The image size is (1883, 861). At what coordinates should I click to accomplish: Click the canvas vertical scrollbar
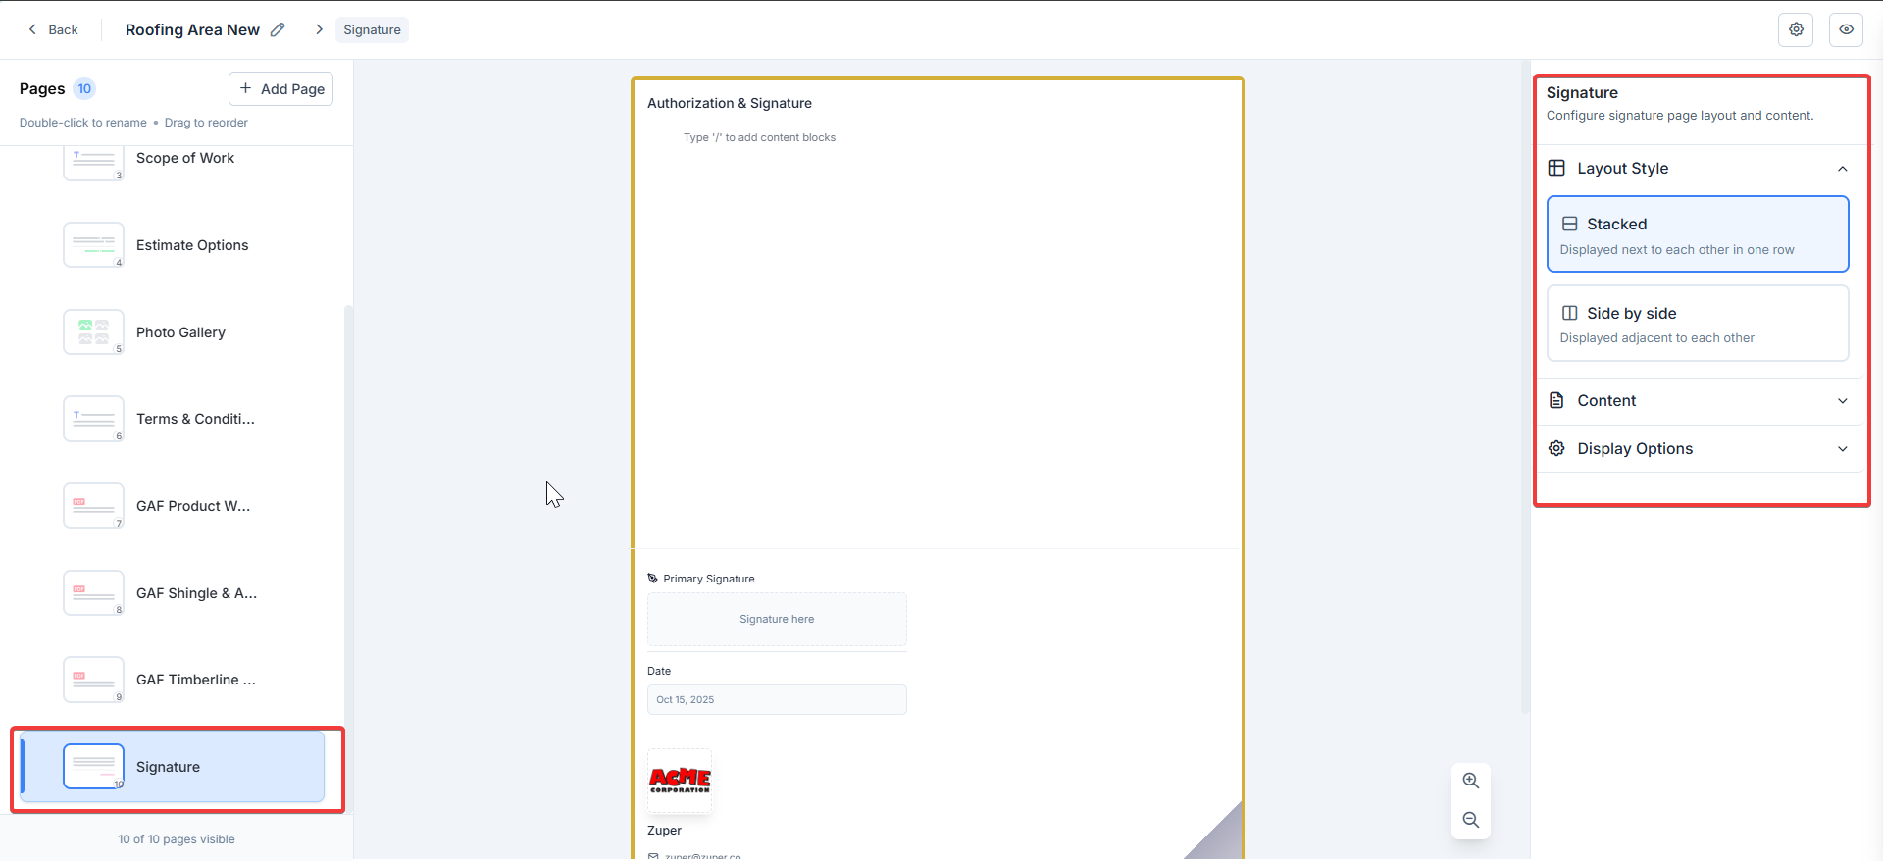pos(1525,387)
